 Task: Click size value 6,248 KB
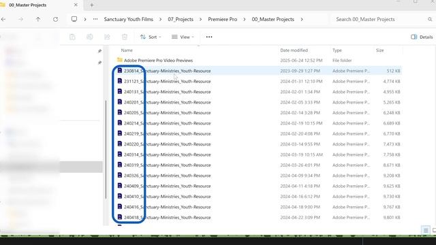click(x=392, y=113)
